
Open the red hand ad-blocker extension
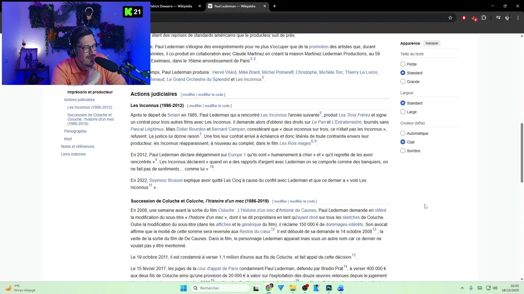click(x=464, y=18)
